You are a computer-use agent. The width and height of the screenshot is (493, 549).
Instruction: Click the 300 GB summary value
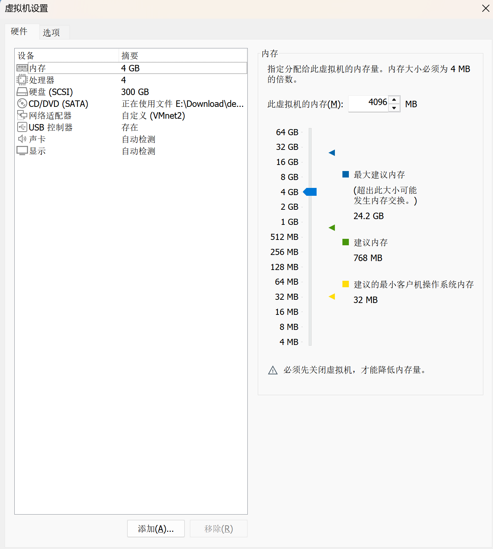pyautogui.click(x=135, y=92)
